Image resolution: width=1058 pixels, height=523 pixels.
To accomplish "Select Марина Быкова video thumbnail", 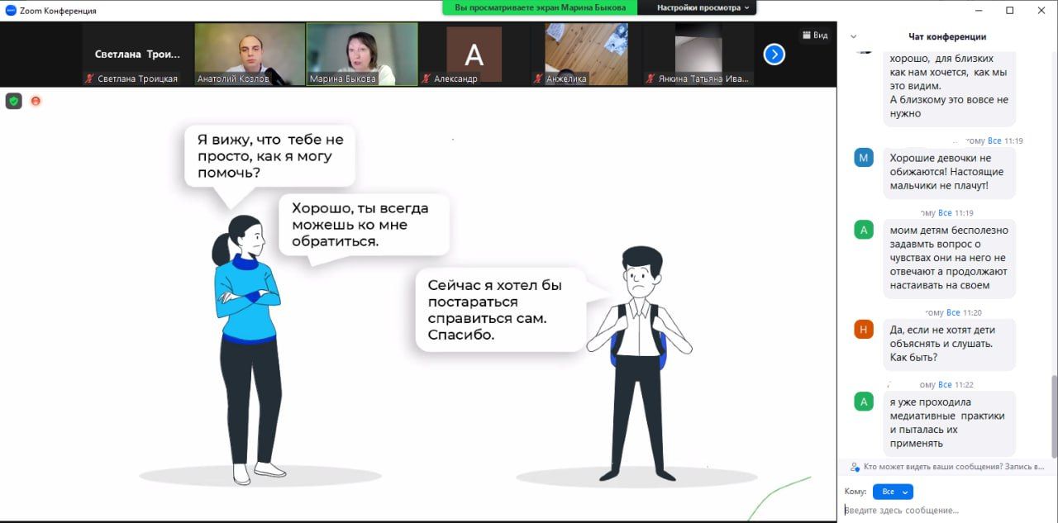I will coord(362,54).
